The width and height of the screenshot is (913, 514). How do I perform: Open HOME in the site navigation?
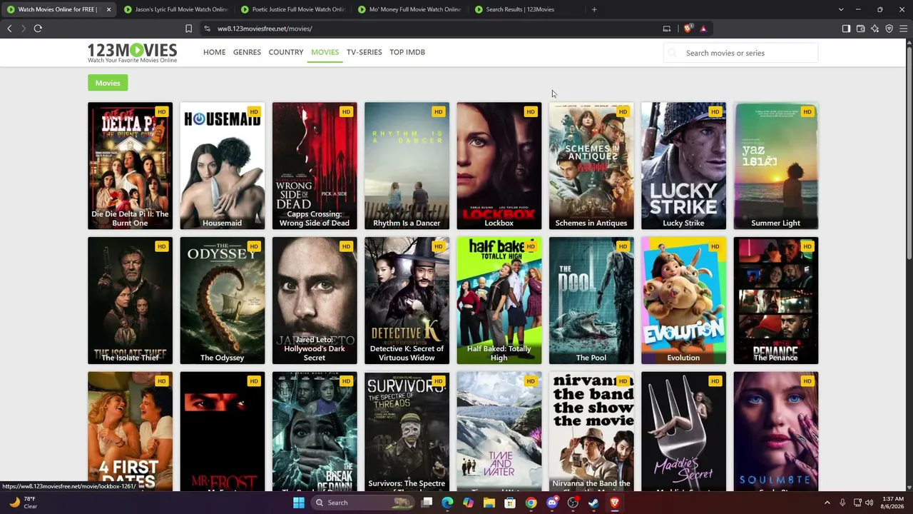214,52
